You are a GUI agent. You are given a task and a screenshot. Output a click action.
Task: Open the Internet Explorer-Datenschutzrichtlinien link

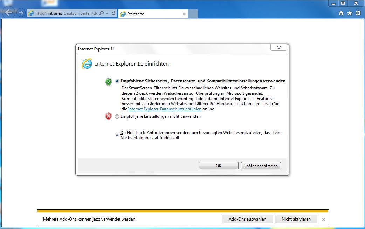click(165, 109)
